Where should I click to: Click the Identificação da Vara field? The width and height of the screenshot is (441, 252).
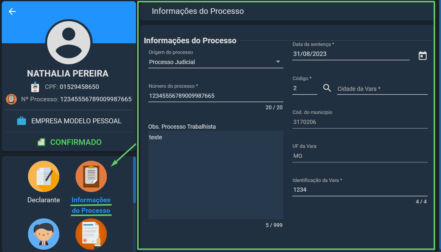[x=360, y=190]
